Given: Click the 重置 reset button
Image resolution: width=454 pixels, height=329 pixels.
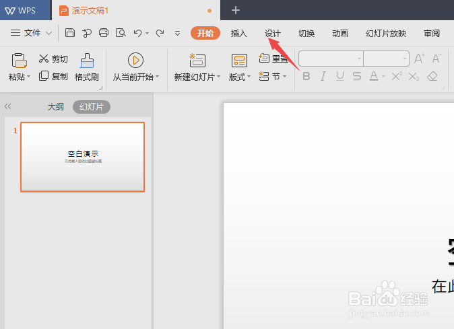Looking at the screenshot, I should click(x=273, y=59).
